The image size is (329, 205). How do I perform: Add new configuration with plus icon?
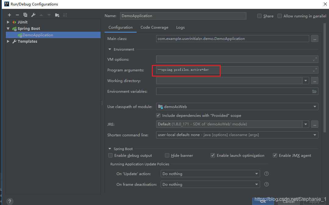tap(9, 15)
